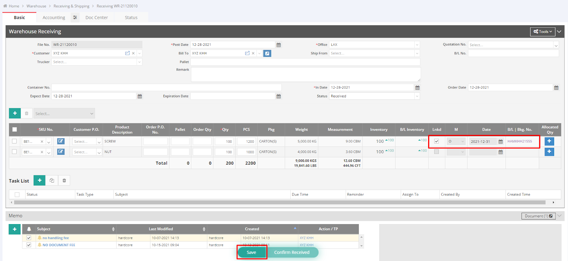Edit the SCREW row SKU details
This screenshot has height=261, width=568.
pyautogui.click(x=61, y=141)
